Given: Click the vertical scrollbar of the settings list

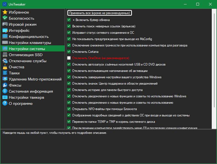Looking at the screenshot, I should coord(214,69).
